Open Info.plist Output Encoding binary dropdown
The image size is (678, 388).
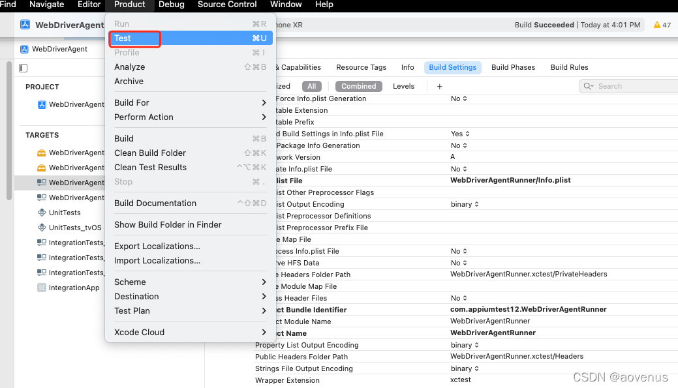465,204
